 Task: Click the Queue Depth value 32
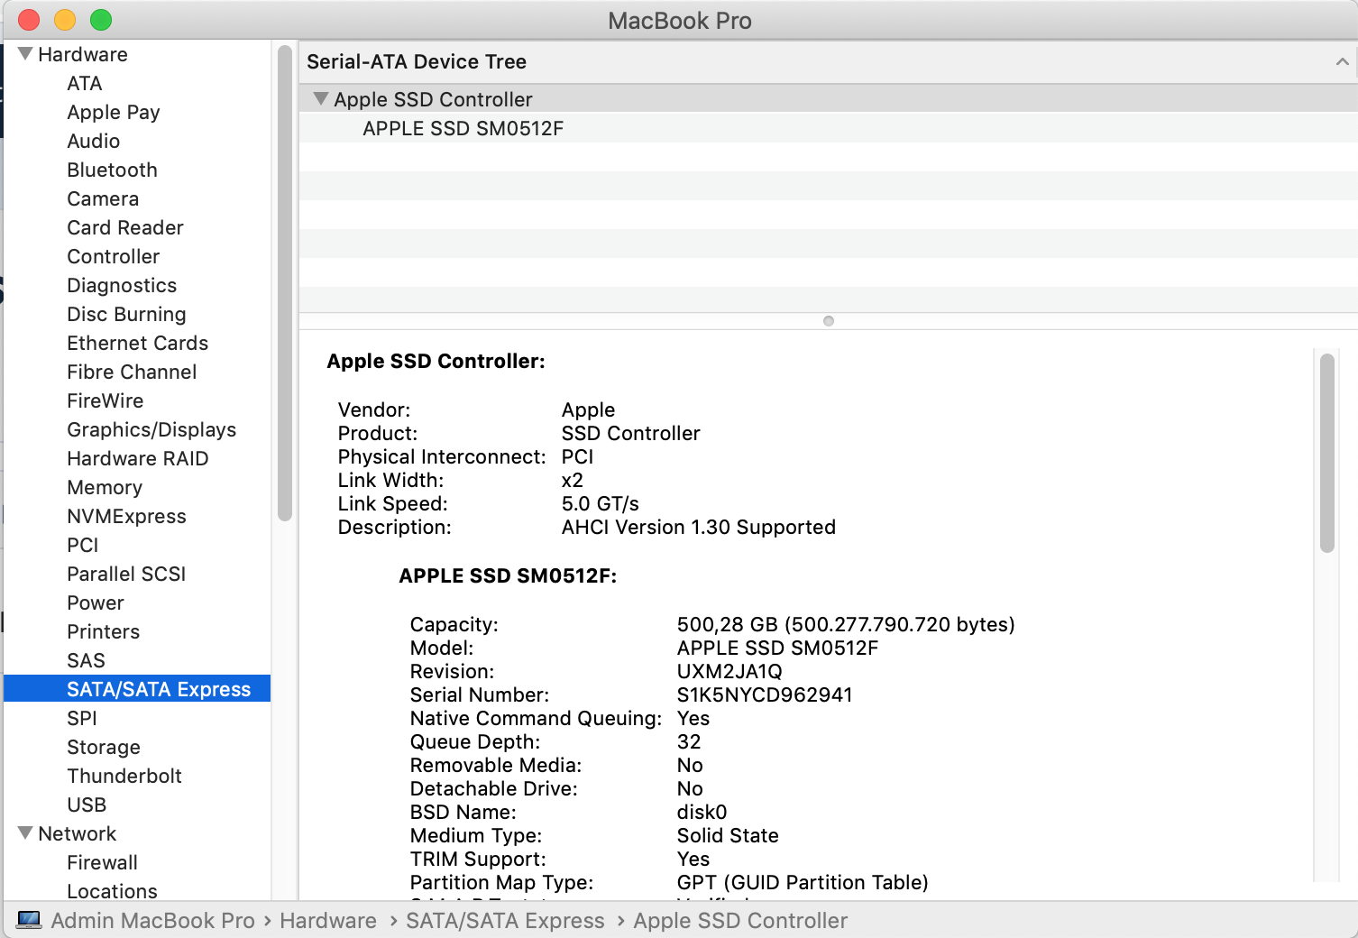tap(689, 741)
